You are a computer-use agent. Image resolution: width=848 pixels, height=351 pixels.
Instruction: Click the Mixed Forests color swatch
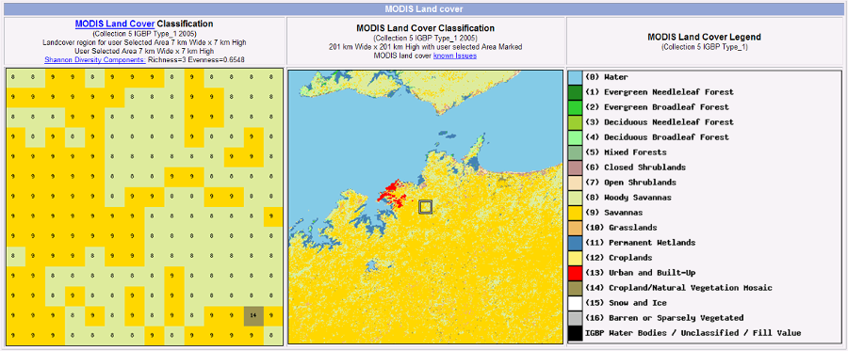point(576,152)
